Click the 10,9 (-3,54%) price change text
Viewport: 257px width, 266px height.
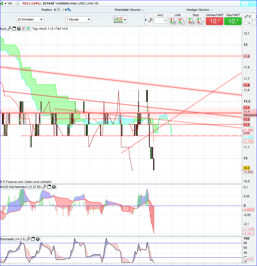pyautogui.click(x=31, y=3)
